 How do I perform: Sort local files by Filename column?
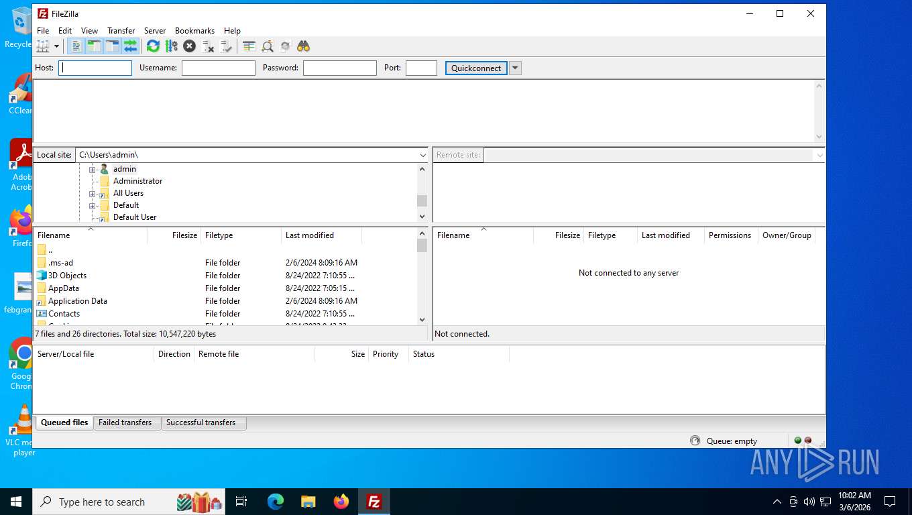click(x=91, y=235)
